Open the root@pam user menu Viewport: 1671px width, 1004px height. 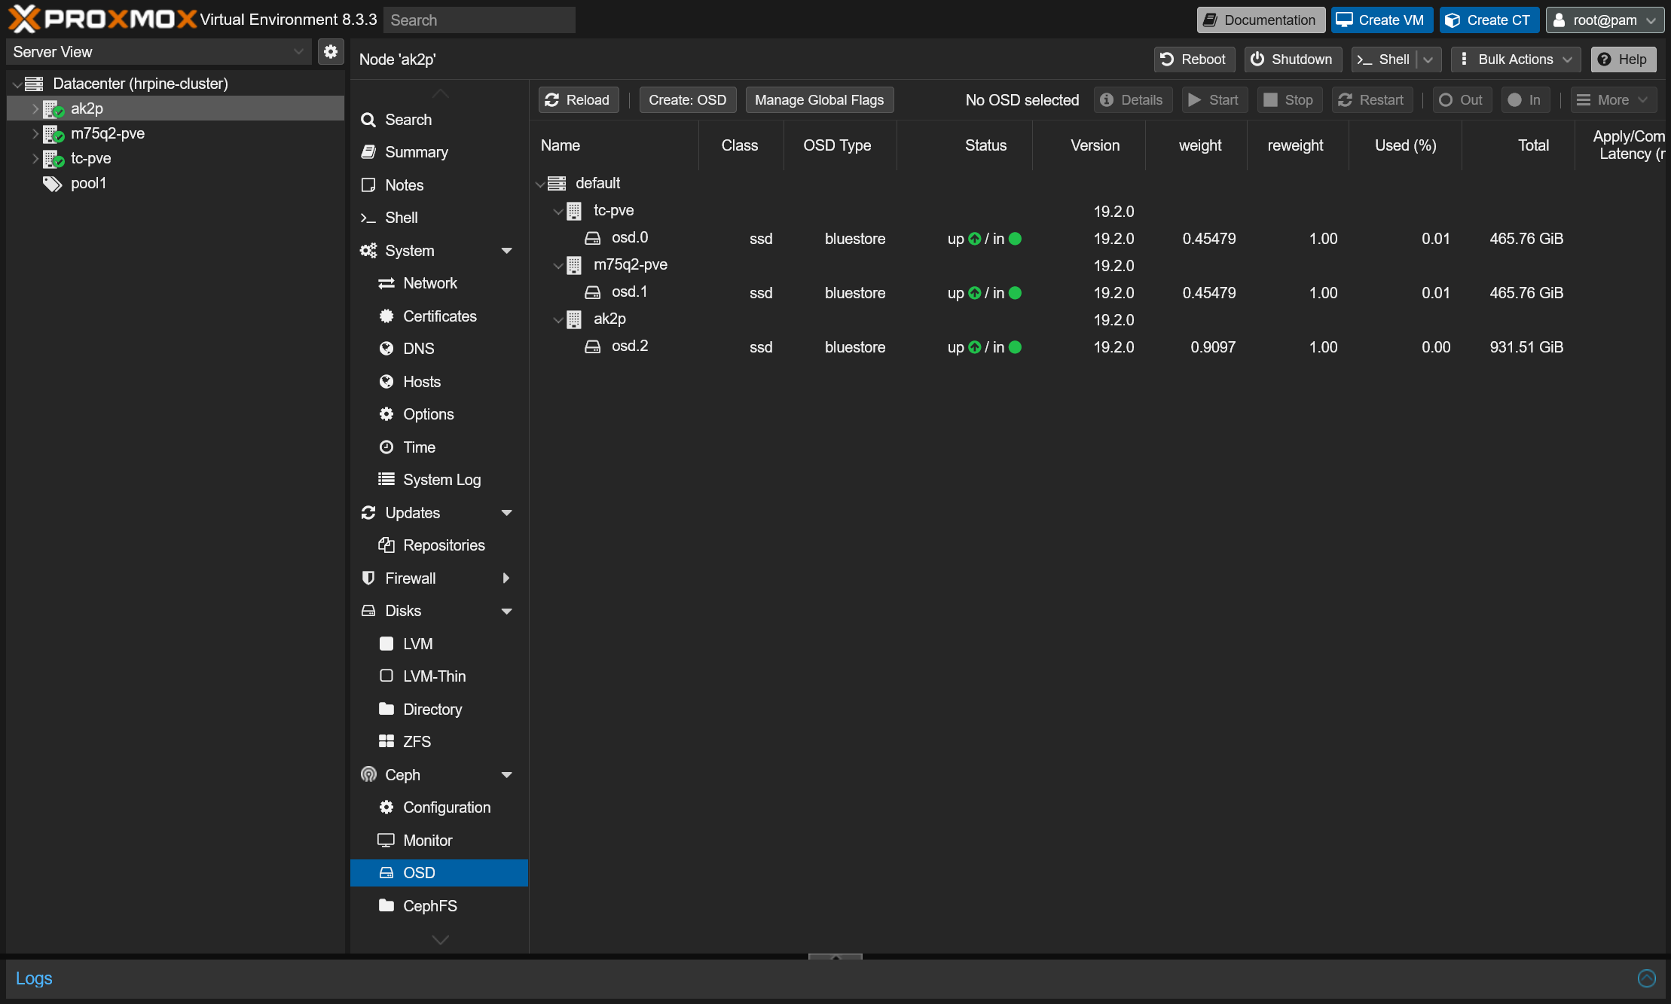pyautogui.click(x=1605, y=20)
